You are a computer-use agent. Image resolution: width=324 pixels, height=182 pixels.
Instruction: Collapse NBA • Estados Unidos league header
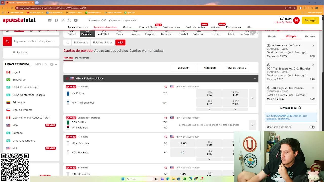click(x=255, y=79)
